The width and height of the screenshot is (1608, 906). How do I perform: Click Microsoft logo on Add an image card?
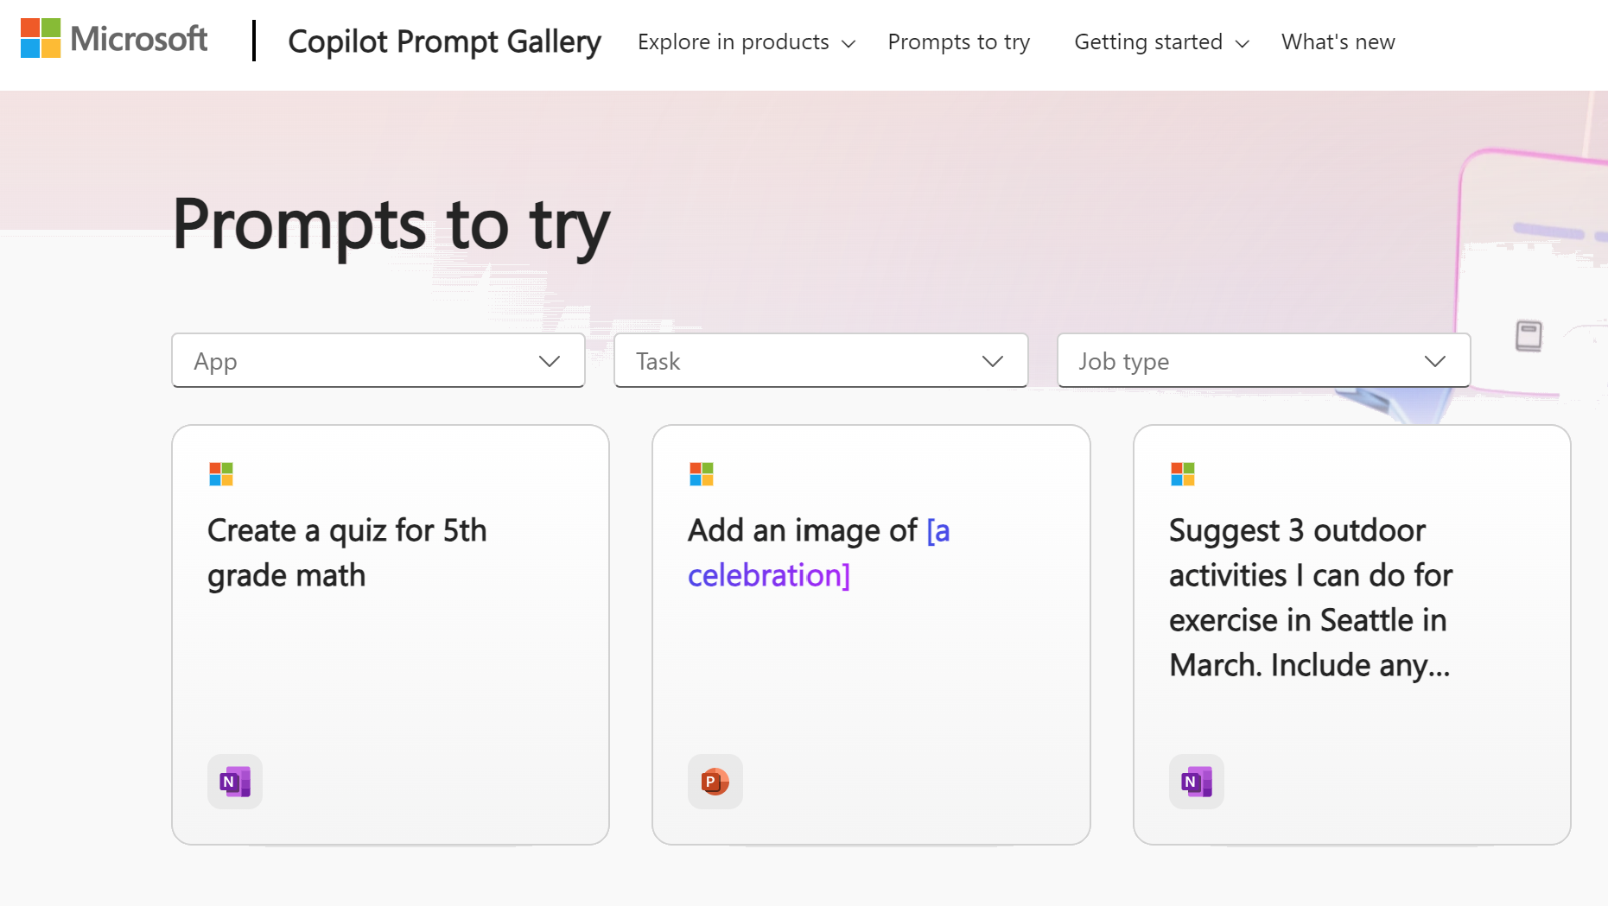(702, 474)
